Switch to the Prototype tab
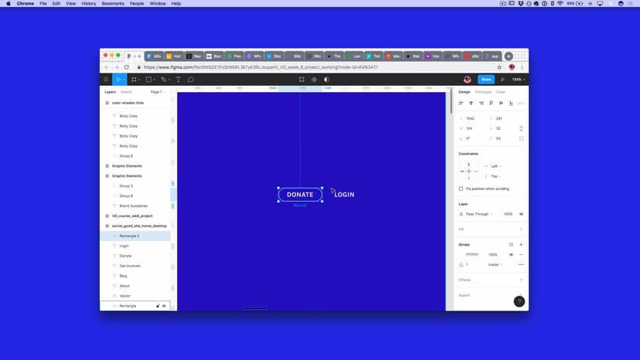Image resolution: width=640 pixels, height=360 pixels. (x=483, y=92)
